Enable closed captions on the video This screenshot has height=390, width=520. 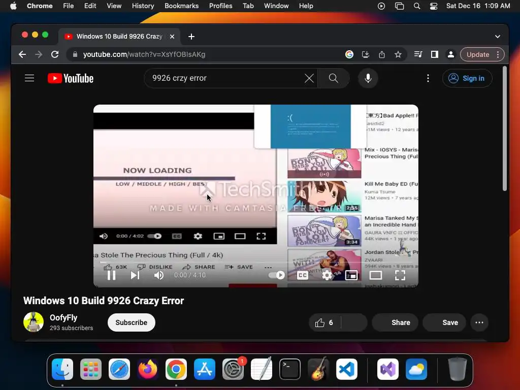[x=303, y=275]
